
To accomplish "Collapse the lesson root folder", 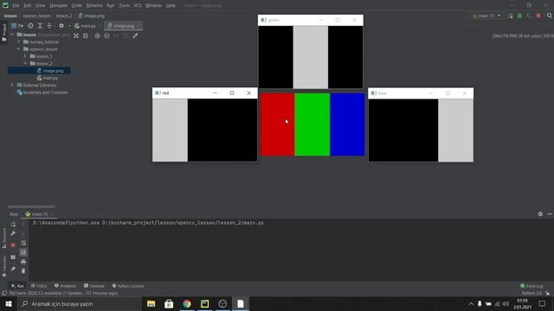I will 12,35.
